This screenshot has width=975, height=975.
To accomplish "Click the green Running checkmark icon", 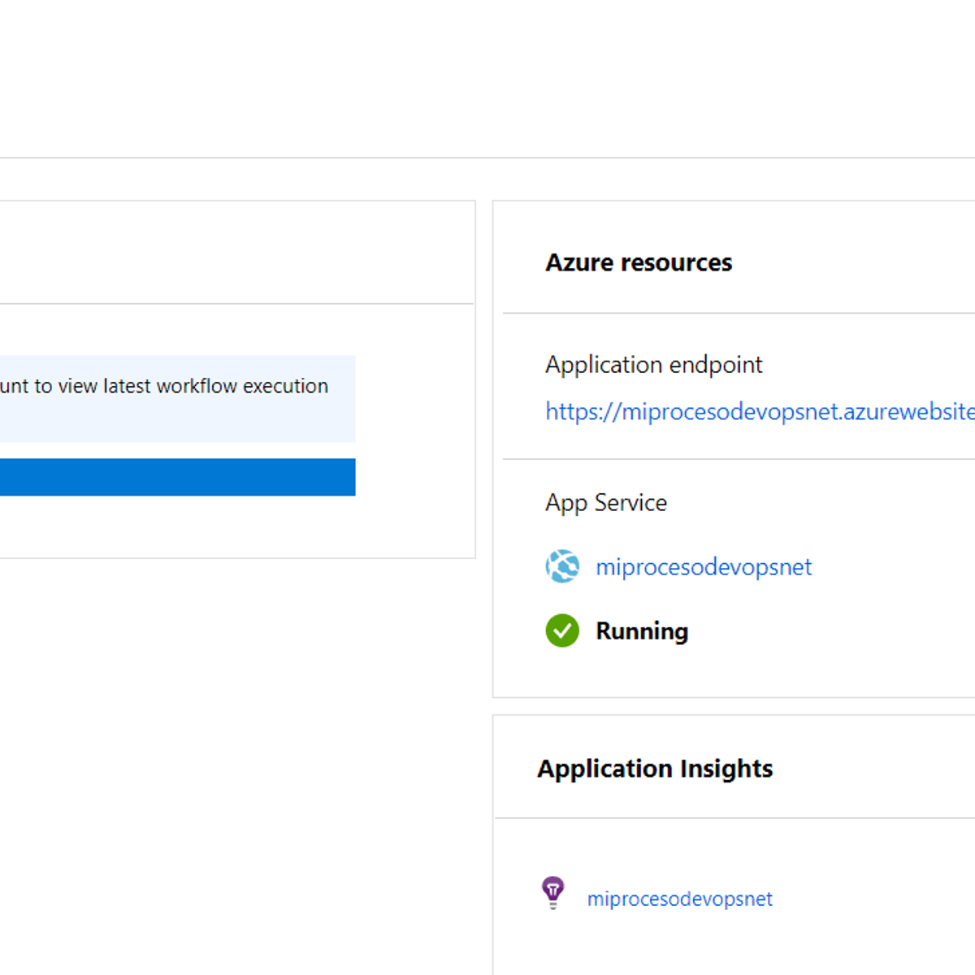I will coord(562,630).
